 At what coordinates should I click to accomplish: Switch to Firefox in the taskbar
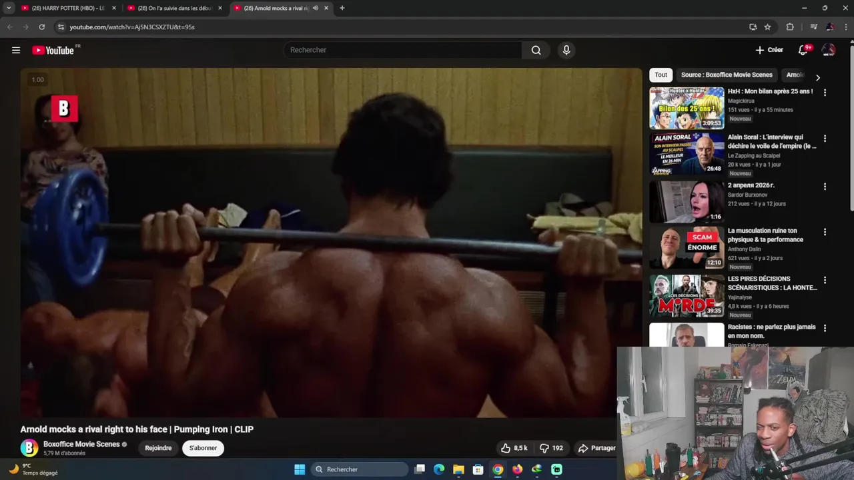pyautogui.click(x=517, y=469)
